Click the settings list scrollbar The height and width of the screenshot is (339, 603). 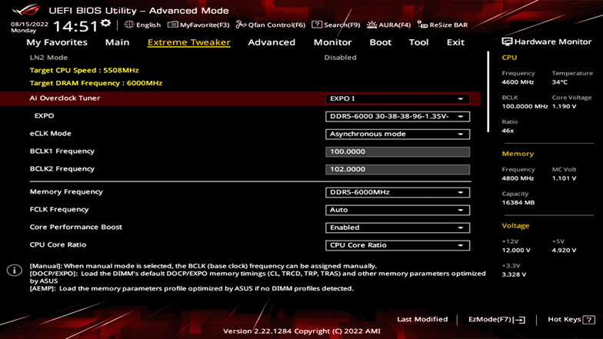click(x=488, y=92)
